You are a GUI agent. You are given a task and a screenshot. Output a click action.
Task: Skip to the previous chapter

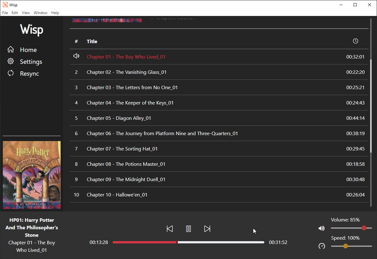pos(170,229)
